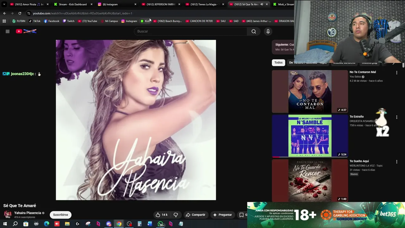The image size is (405, 228).
Task: Click the site info icon in address bar
Action: (29, 13)
